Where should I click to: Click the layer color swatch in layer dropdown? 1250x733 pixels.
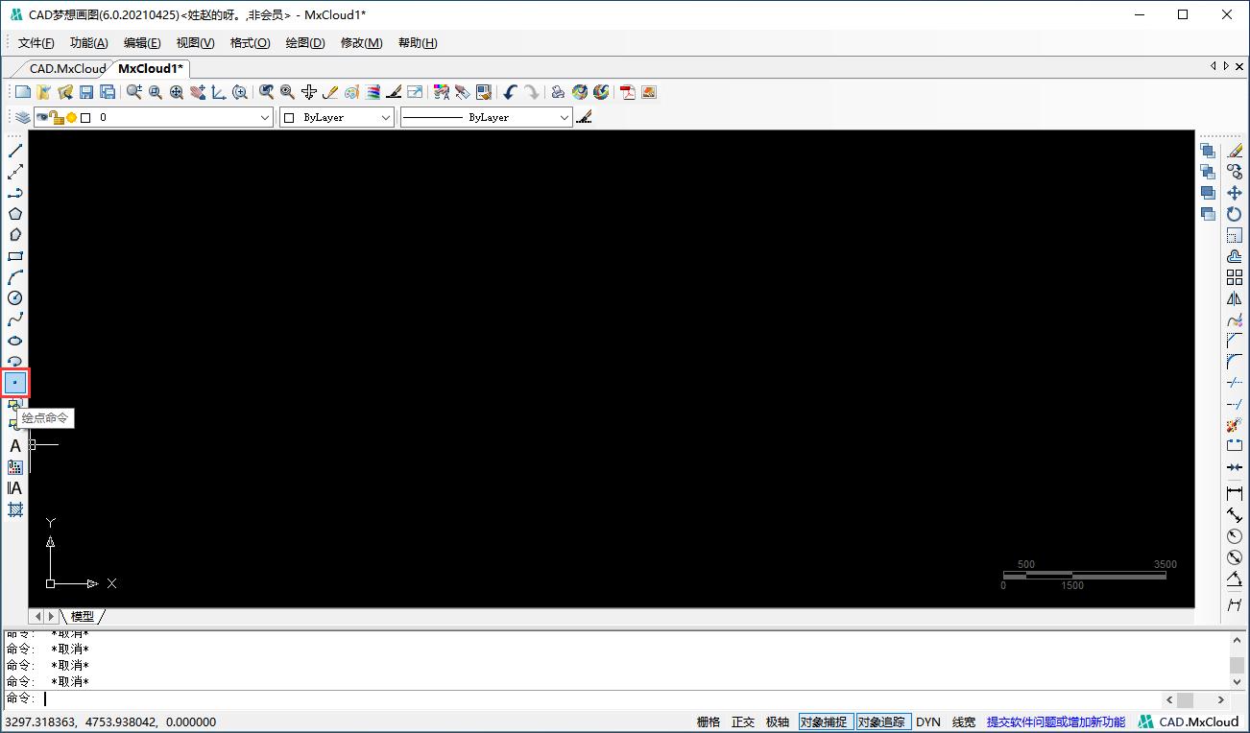(85, 118)
